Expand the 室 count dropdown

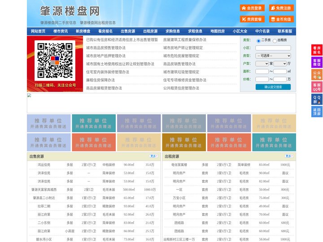[x=262, y=64]
